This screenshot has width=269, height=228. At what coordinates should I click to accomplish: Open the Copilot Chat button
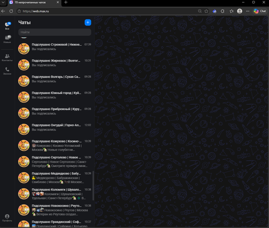coord(260,11)
